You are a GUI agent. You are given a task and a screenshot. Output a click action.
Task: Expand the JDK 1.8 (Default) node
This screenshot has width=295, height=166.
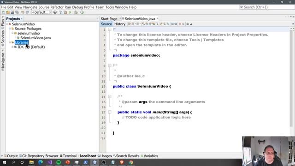12,47
